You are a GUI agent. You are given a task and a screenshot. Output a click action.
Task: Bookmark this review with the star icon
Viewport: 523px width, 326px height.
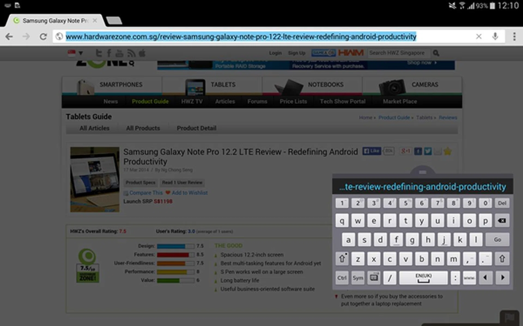[448, 151]
